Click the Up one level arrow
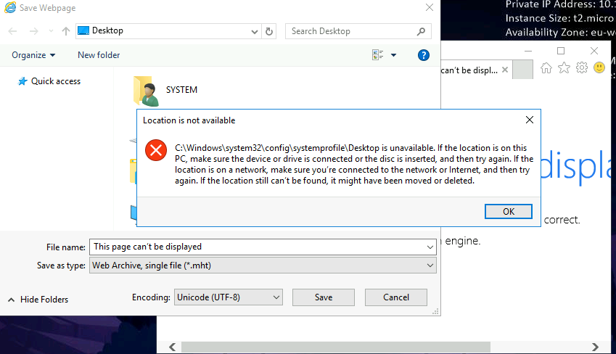The image size is (616, 354). 66,31
